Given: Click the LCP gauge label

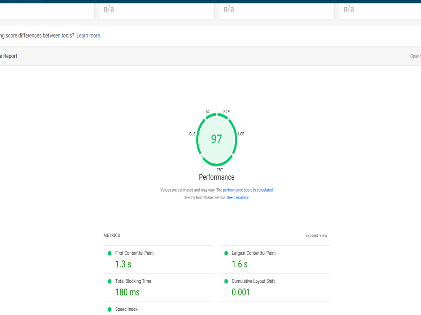Looking at the screenshot, I should pyautogui.click(x=241, y=134).
